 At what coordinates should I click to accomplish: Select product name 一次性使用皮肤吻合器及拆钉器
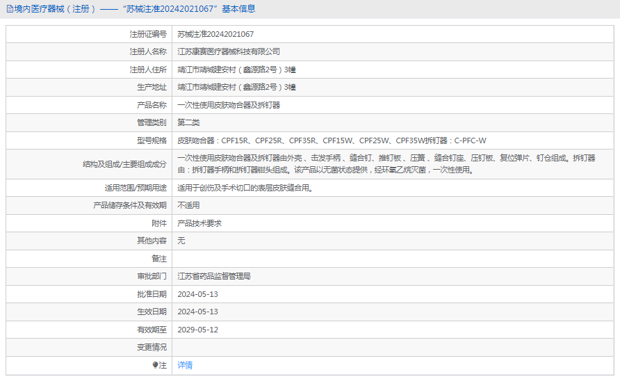(229, 105)
